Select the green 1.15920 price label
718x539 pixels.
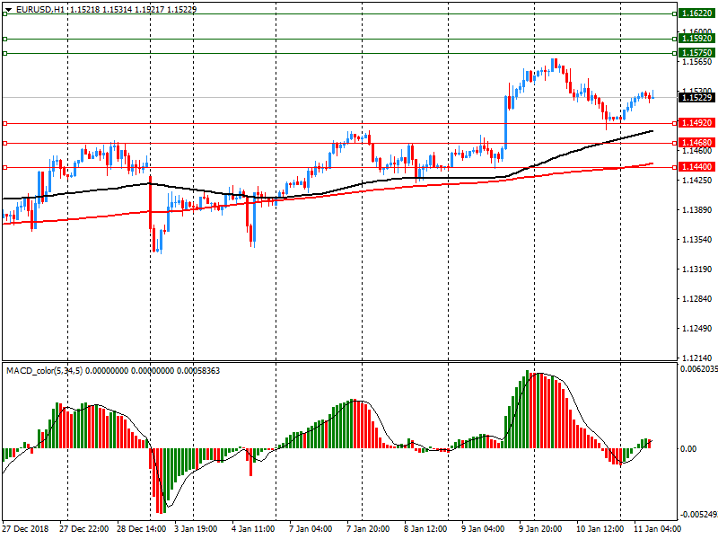[696, 39]
